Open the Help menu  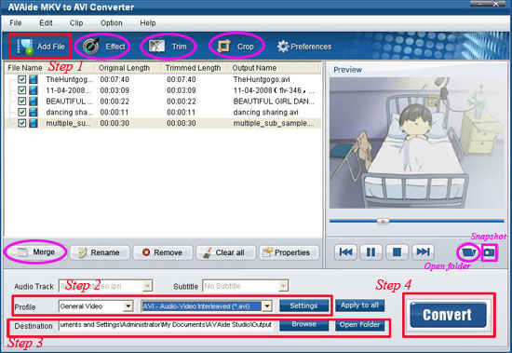[x=148, y=23]
